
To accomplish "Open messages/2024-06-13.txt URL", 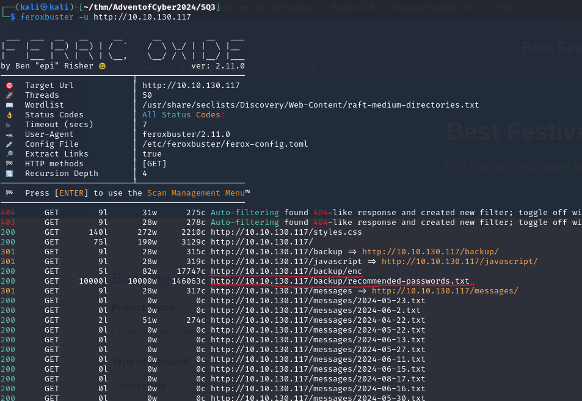I will pos(318,340).
